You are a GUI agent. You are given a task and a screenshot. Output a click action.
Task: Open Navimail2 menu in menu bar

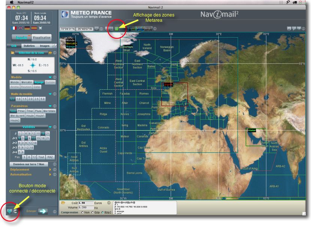[x=26, y=2]
